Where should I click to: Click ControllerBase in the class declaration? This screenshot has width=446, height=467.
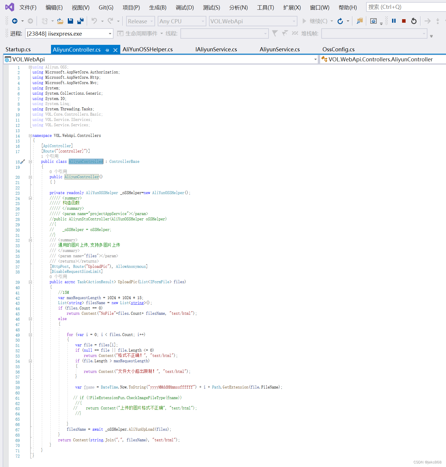(124, 161)
